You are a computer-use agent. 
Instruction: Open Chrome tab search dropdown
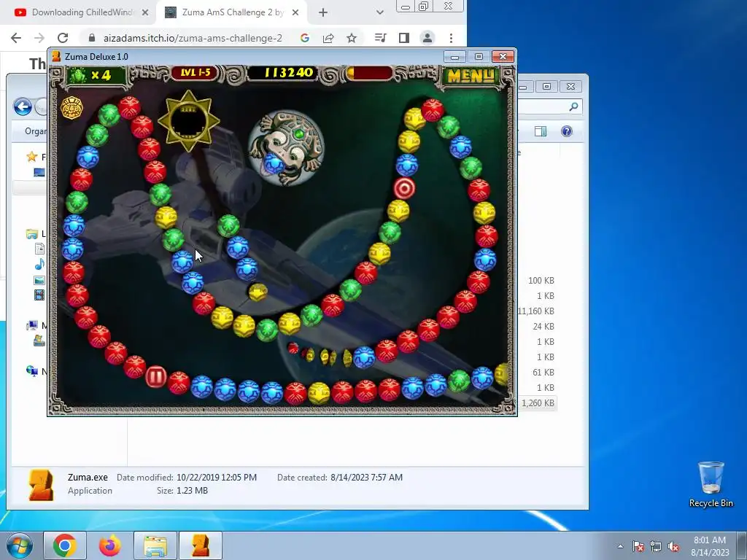point(379,12)
